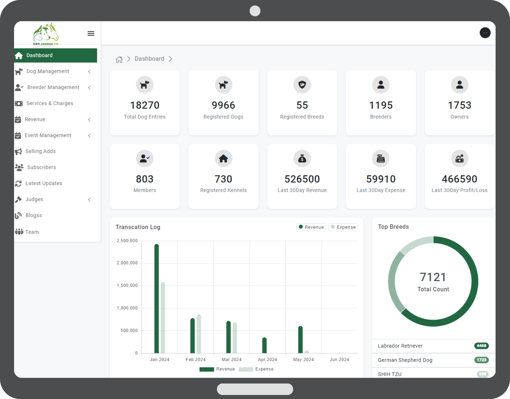Toggle the Revenue series in top legend
Image resolution: width=510 pixels, height=399 pixels.
(x=311, y=227)
